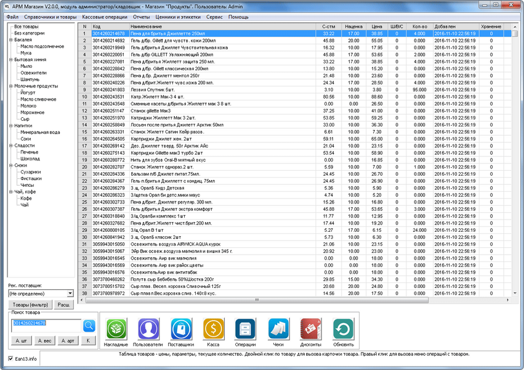Sort by the Наценка column header
The width and height of the screenshot is (524, 370).
[x=353, y=27]
